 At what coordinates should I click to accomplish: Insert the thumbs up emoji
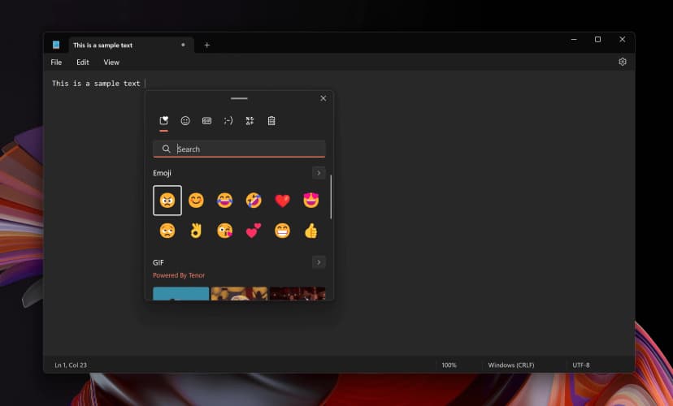[x=311, y=231]
